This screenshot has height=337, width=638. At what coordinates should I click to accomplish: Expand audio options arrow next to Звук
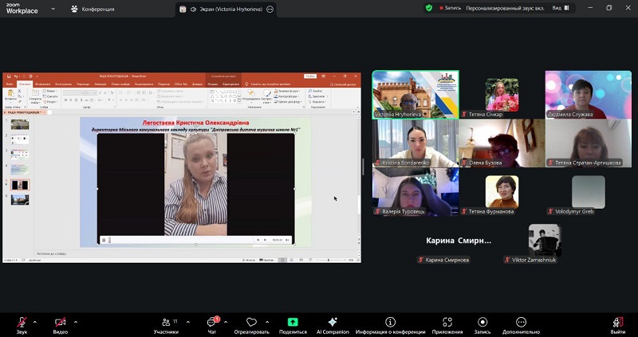coord(37,321)
